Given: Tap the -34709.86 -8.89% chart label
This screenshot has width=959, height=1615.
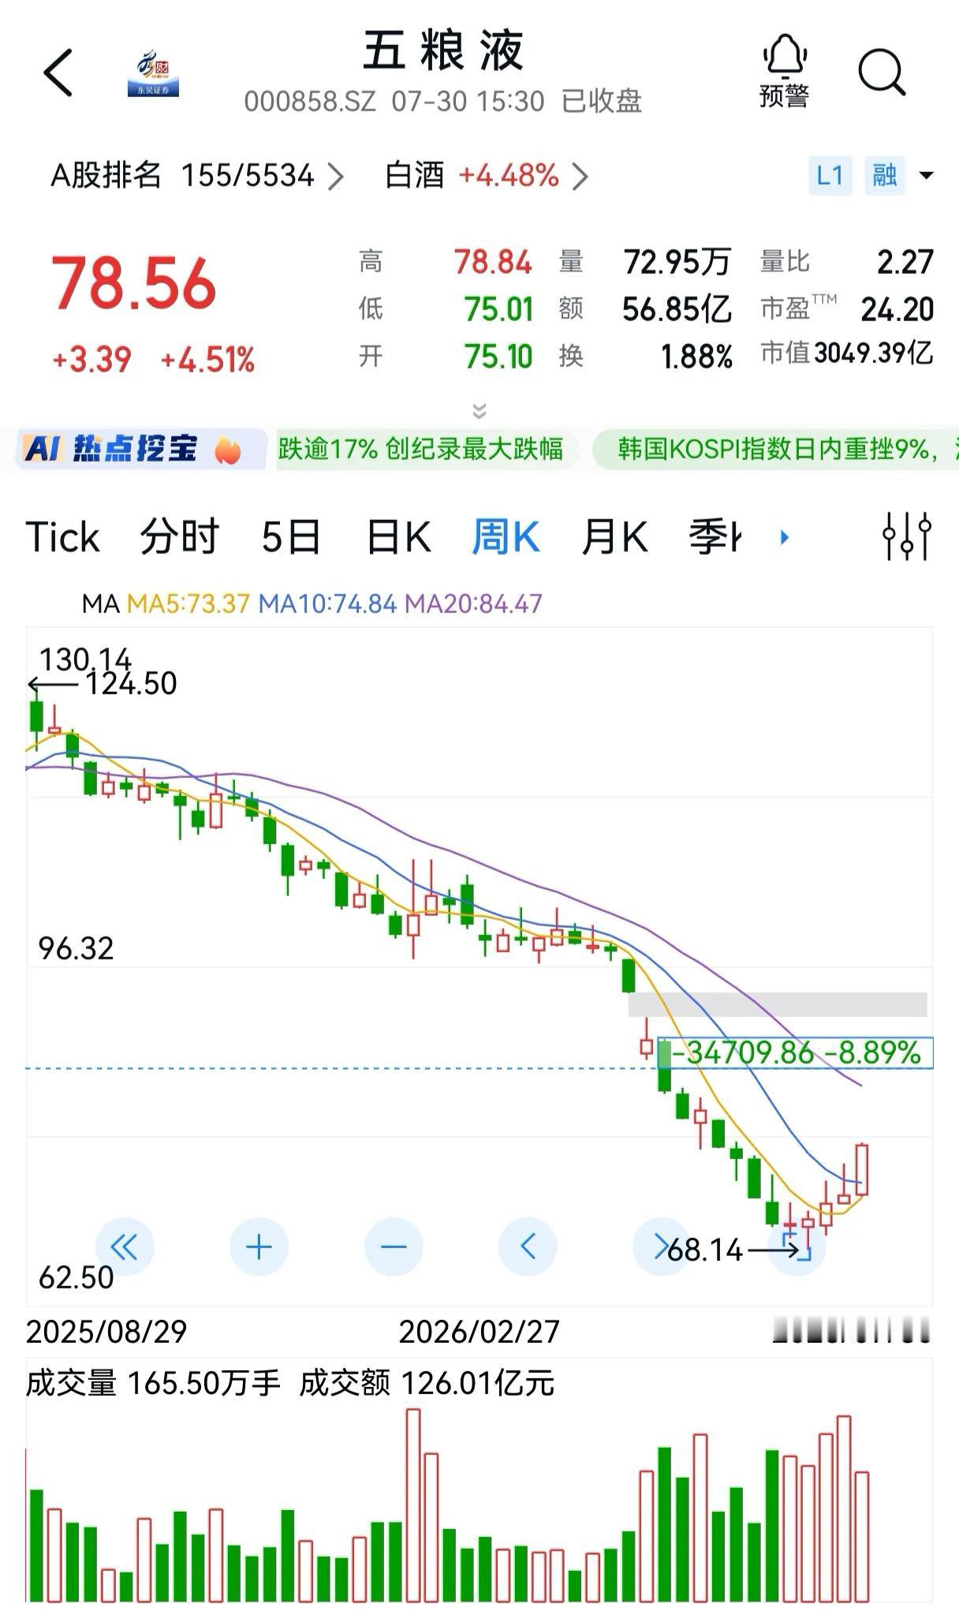Looking at the screenshot, I should click(x=796, y=1052).
